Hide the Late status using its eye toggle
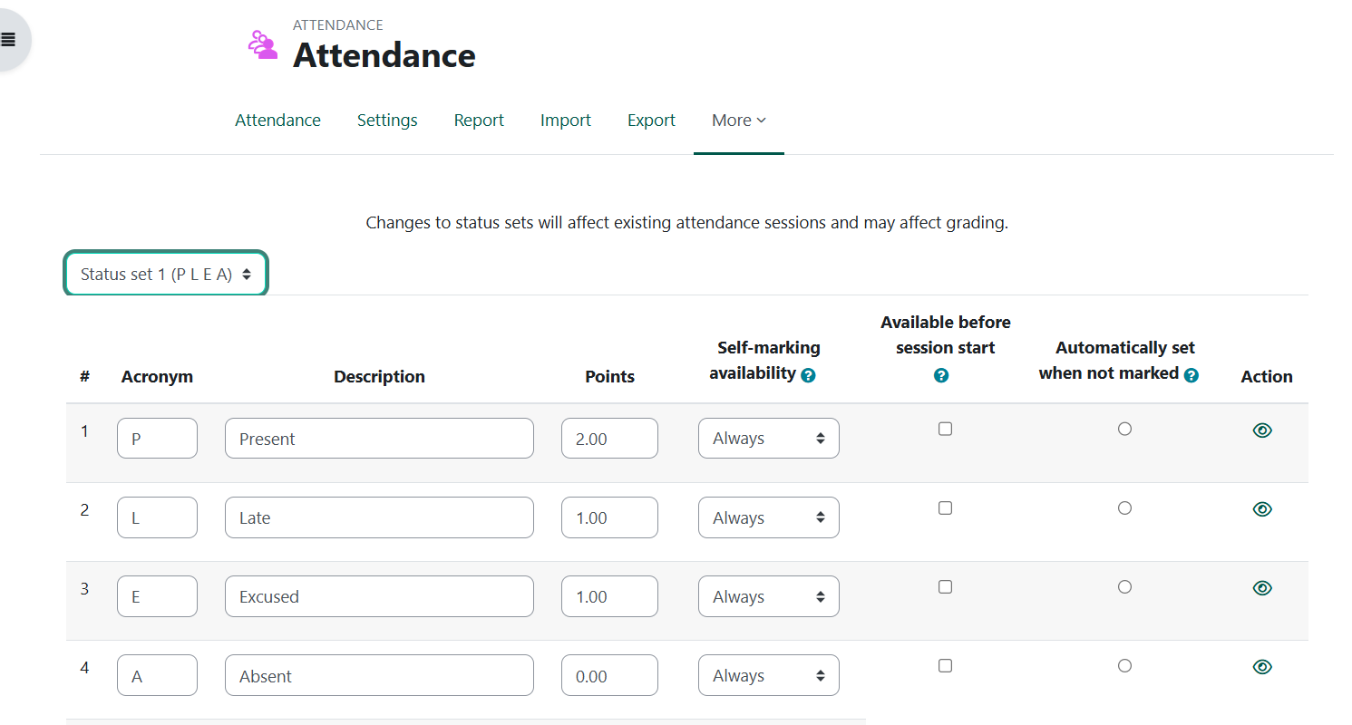1352x725 pixels. (1262, 508)
